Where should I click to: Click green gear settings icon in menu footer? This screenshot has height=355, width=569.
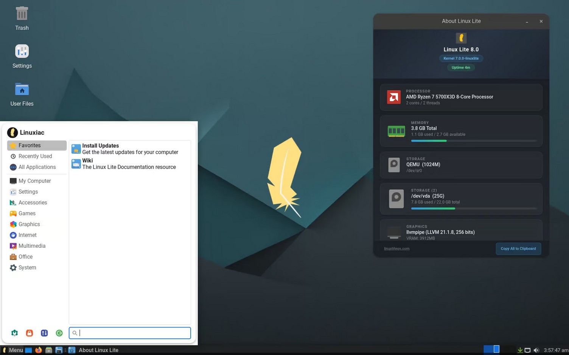[14, 333]
